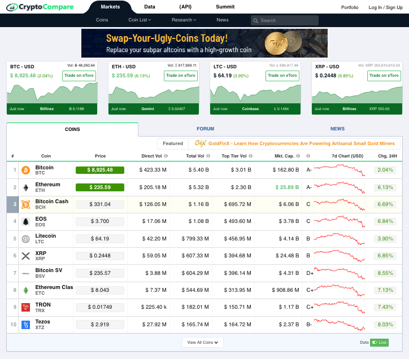Image resolution: width=409 pixels, height=359 pixels.
Task: Click Log In / Sign Up
Action: tap(385, 7)
